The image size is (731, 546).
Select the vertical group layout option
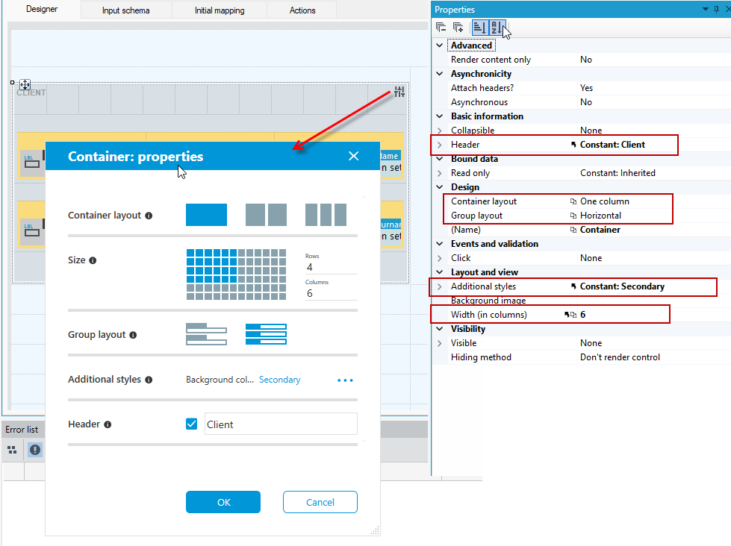[207, 334]
